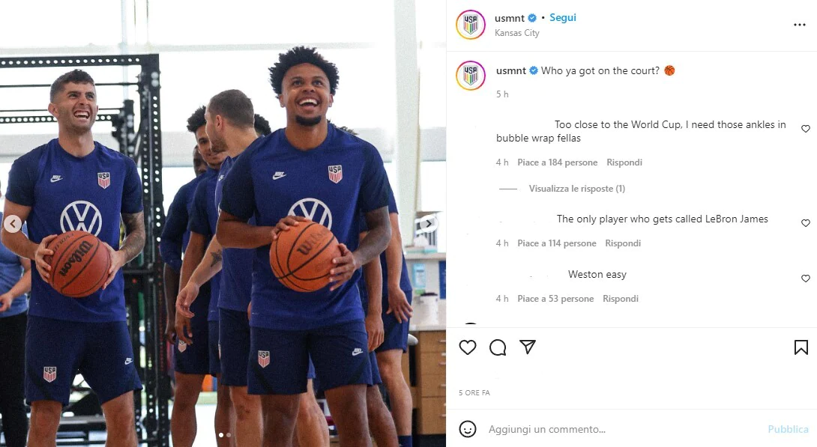
Task: Like the post with the heart icon
Action: click(468, 347)
